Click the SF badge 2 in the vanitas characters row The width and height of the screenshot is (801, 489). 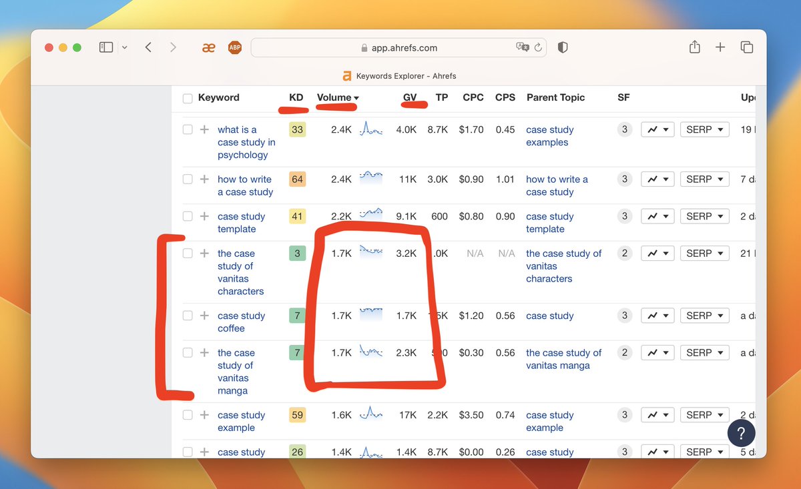(x=624, y=254)
